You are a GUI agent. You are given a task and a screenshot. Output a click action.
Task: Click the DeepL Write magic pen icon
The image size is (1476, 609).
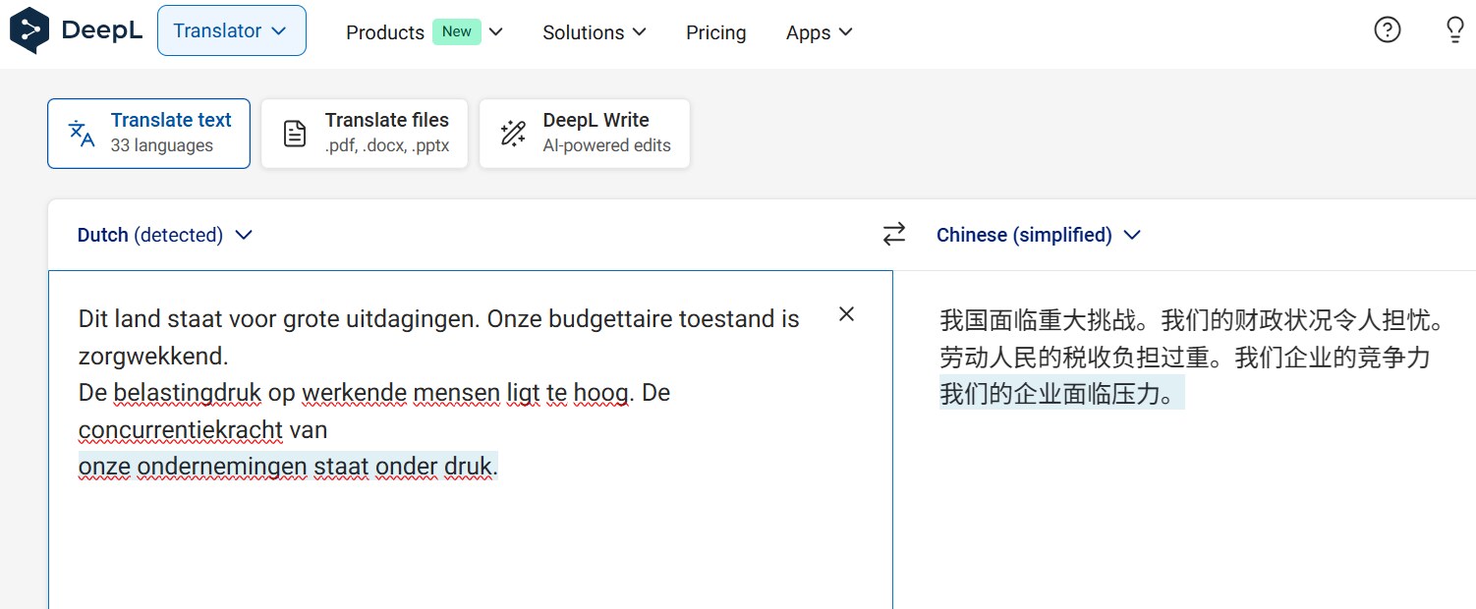click(x=513, y=134)
